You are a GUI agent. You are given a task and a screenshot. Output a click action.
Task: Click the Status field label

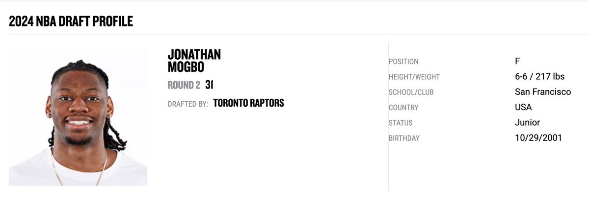[401, 123]
